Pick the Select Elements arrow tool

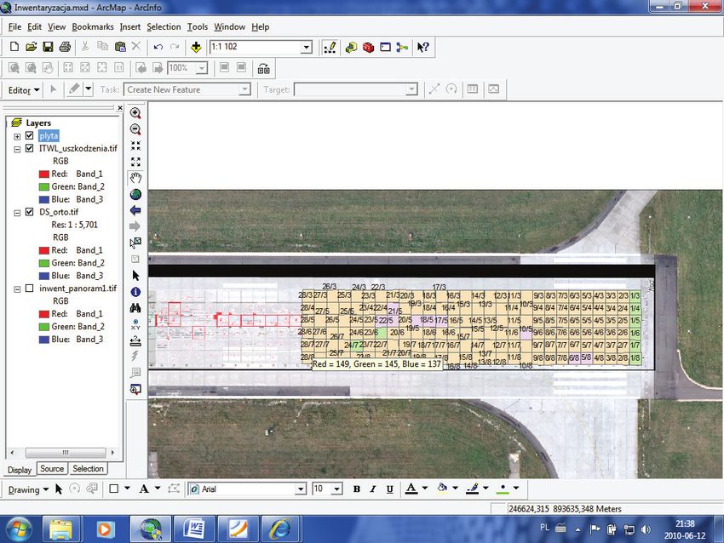(135, 276)
